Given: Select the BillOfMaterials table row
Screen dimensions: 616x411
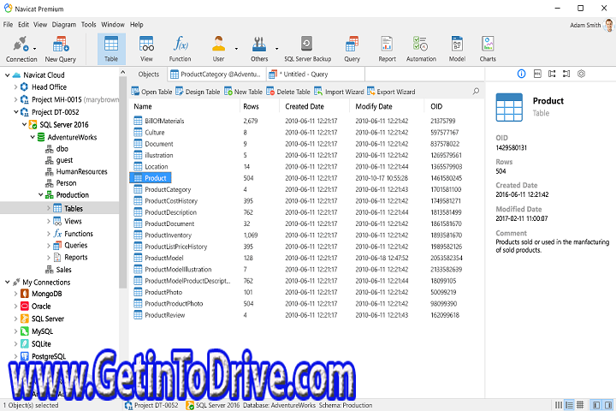Looking at the screenshot, I should (306, 121).
